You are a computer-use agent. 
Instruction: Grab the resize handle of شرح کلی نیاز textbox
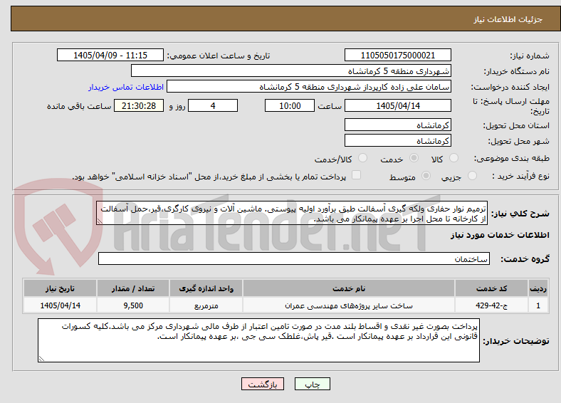(100, 221)
